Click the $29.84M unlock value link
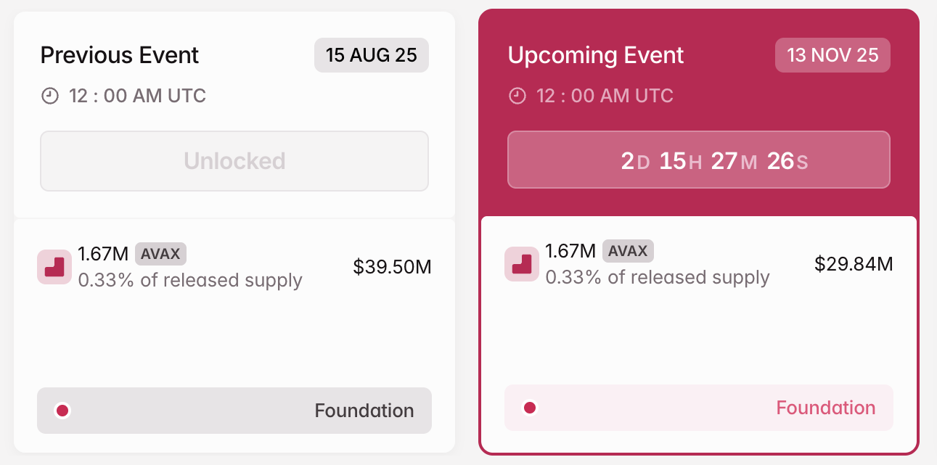The width and height of the screenshot is (937, 465). 855,264
